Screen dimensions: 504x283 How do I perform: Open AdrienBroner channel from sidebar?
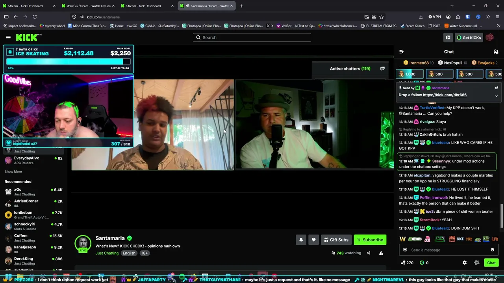point(33,203)
